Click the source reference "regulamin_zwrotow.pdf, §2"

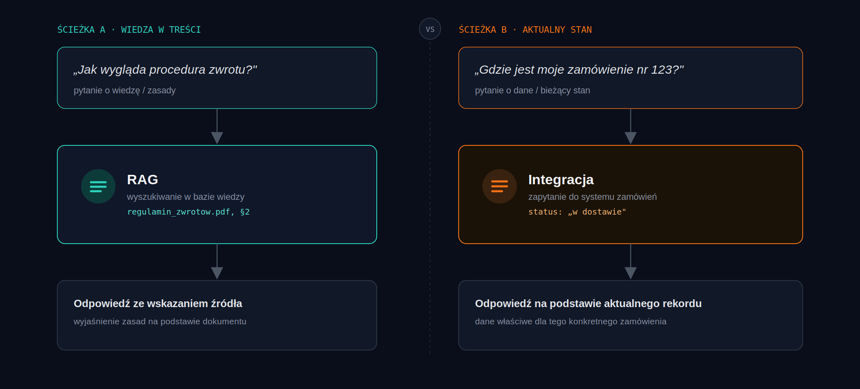click(x=188, y=212)
